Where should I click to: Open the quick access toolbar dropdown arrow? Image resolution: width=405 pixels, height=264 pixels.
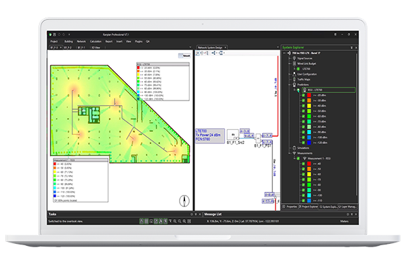coord(69,34)
